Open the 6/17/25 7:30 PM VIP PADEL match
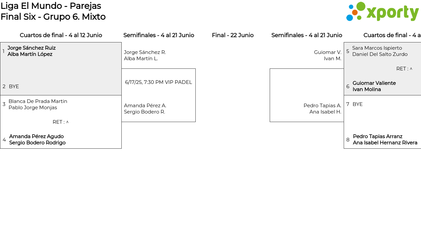This screenshot has height=251, width=421. click(159, 82)
